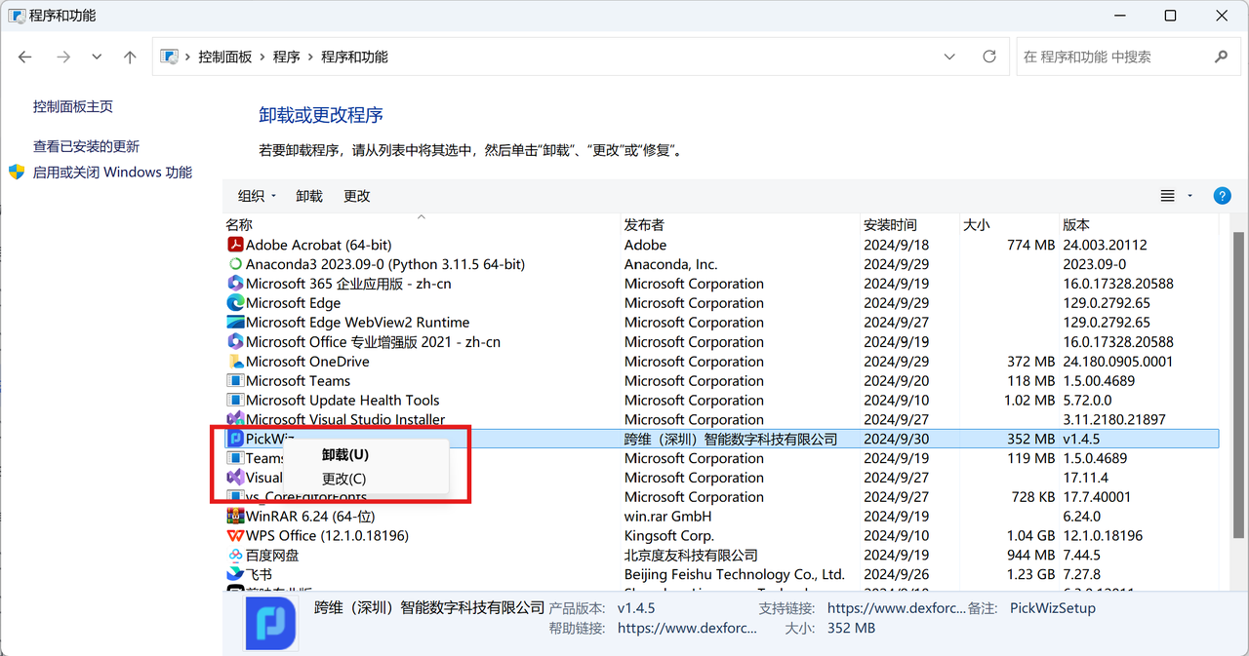Click the refresh button in address bar
This screenshot has width=1249, height=656.
click(x=989, y=57)
